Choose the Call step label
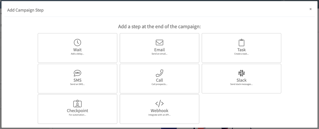The image size is (319, 129). coord(159,80)
